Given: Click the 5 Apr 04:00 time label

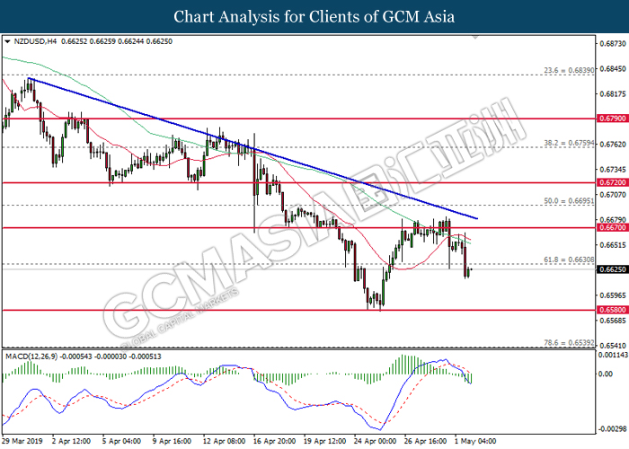Looking at the screenshot, I should pos(121,442).
